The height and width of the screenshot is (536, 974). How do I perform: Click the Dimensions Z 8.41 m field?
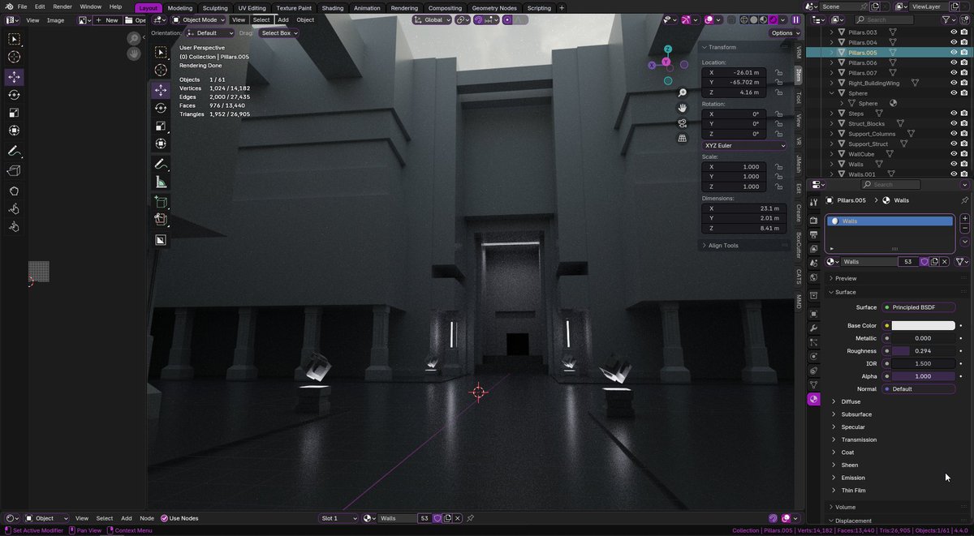[744, 228]
